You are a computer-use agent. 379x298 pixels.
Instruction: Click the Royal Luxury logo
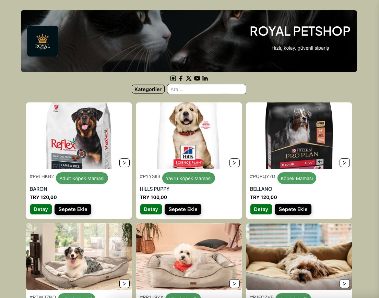[x=43, y=41]
